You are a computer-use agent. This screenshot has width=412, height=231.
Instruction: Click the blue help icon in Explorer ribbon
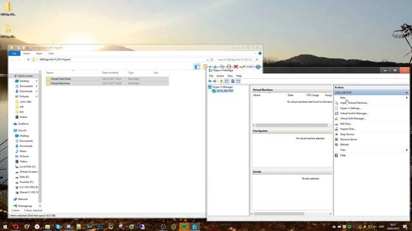[x=260, y=53]
